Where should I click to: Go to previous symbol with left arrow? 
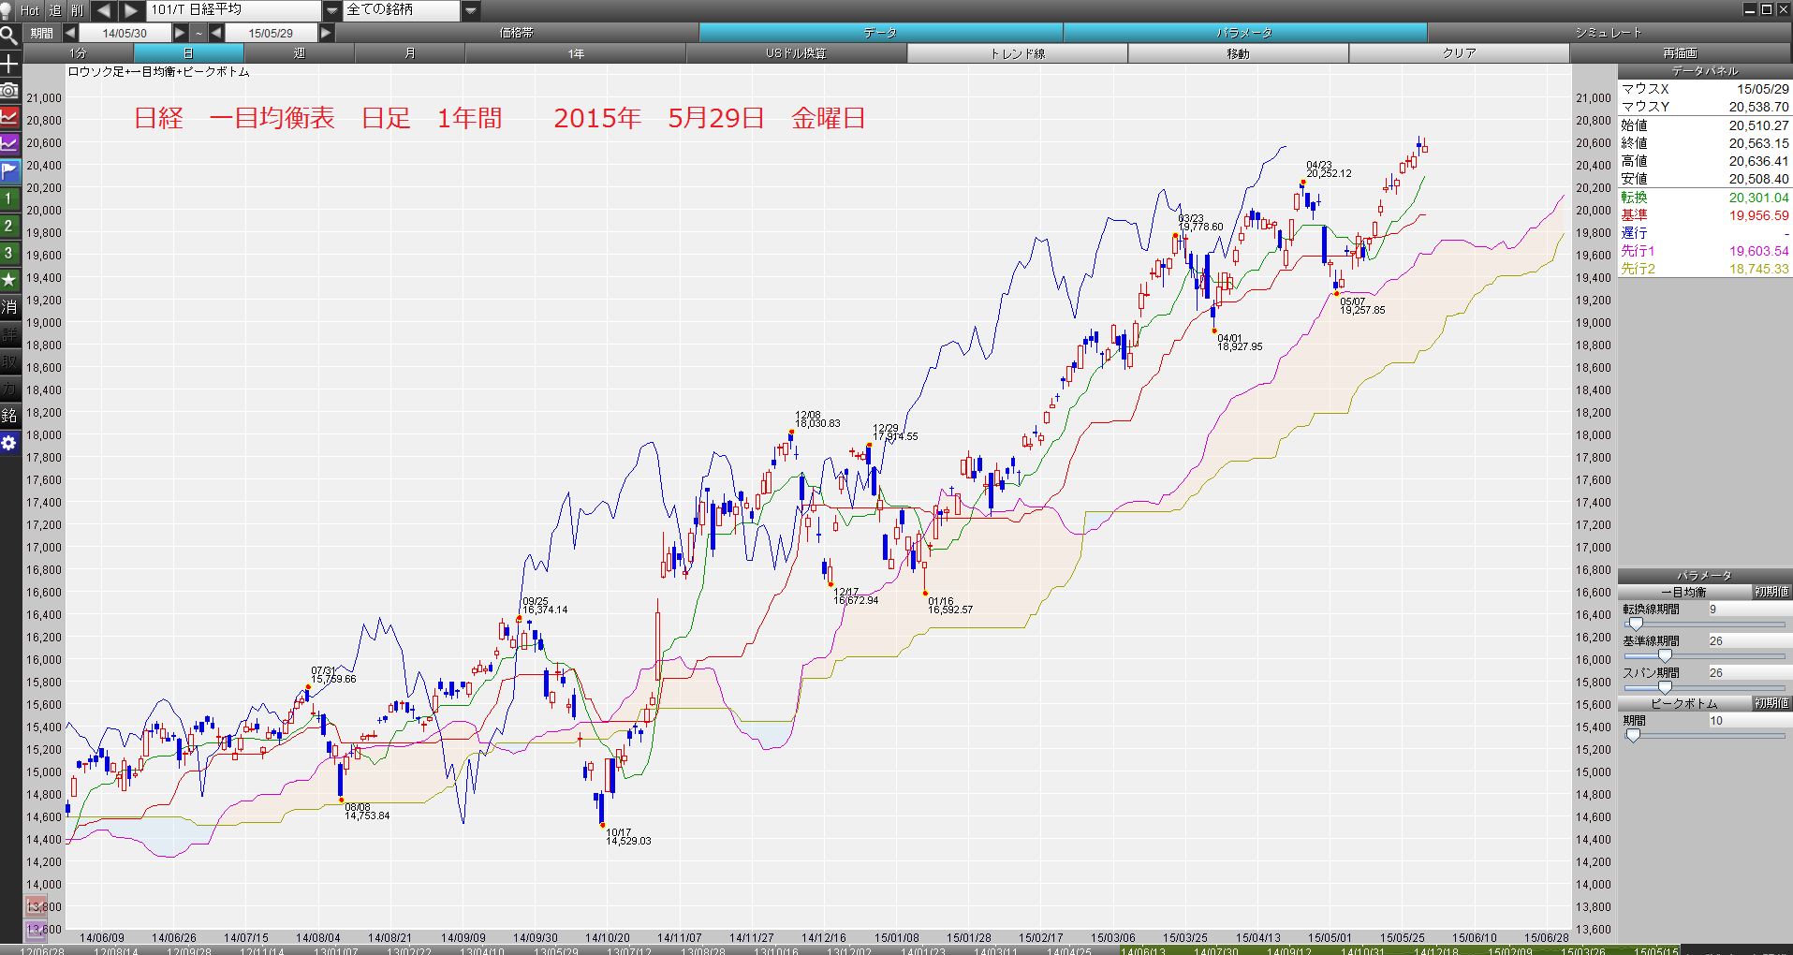(104, 10)
